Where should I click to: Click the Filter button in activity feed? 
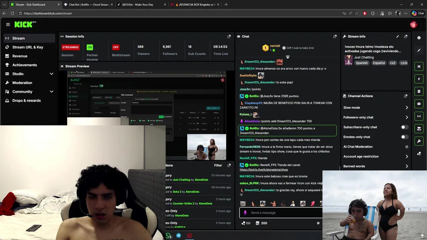(218, 165)
